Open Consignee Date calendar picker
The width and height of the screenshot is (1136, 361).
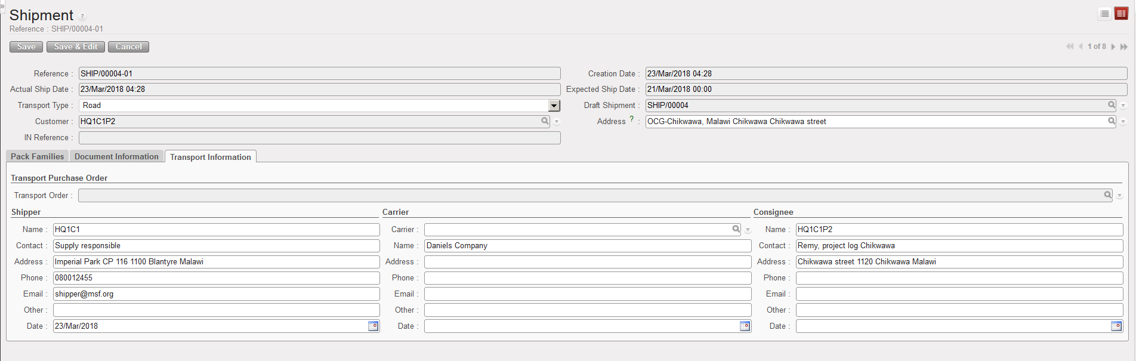point(1116,326)
